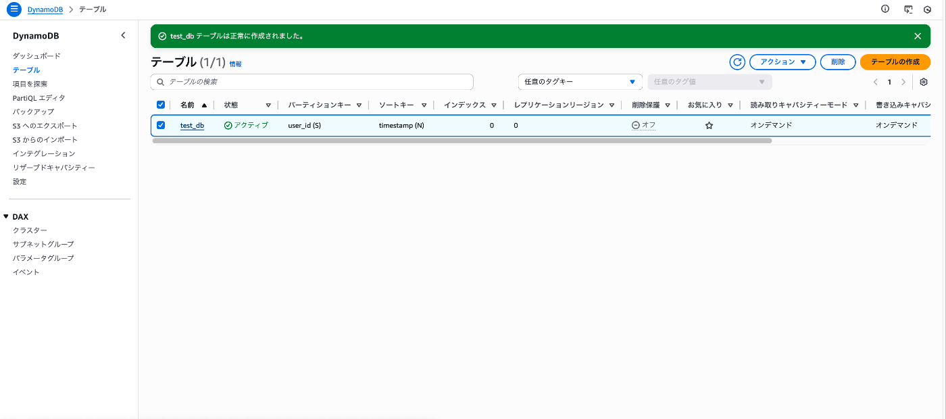946x419 pixels.
Task: Open the 任意のタグキー dropdown
Action: (x=580, y=82)
